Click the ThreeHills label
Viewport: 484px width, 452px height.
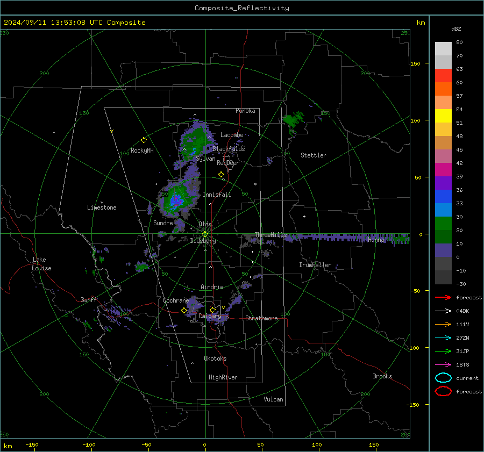(x=271, y=235)
